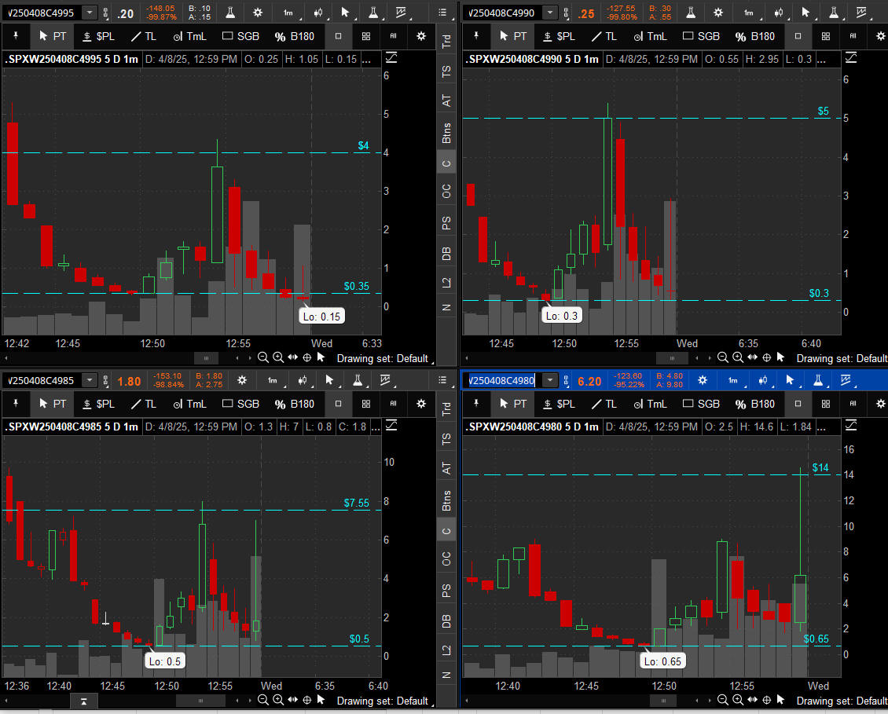
Task: Toggle the TmL time level tool in C4990 panel
Action: [650, 36]
